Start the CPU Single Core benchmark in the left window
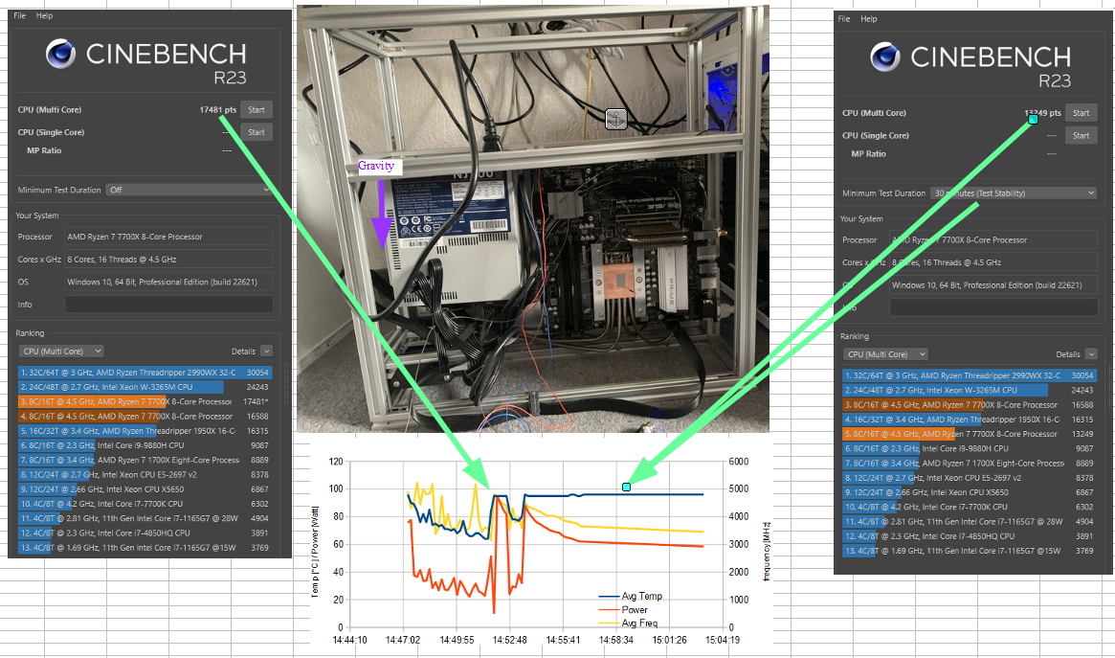Screen dimensions: 1115x658 tap(256, 131)
